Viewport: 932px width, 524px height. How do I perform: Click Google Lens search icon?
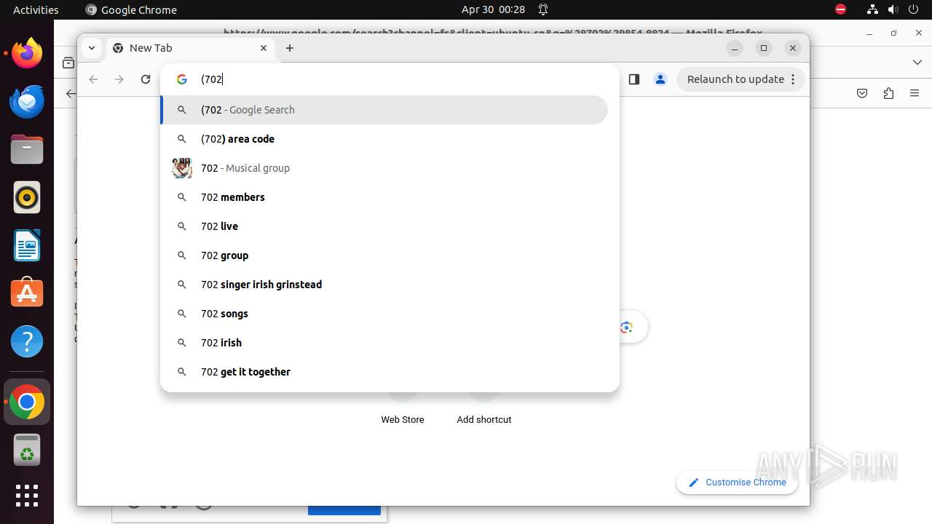[x=627, y=327]
